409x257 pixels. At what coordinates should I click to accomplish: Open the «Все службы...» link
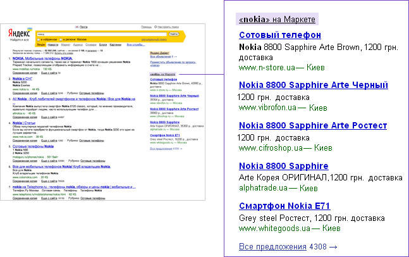coord(136,45)
